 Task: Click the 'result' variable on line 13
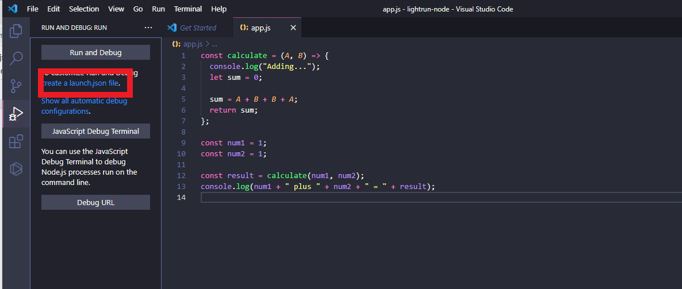413,186
